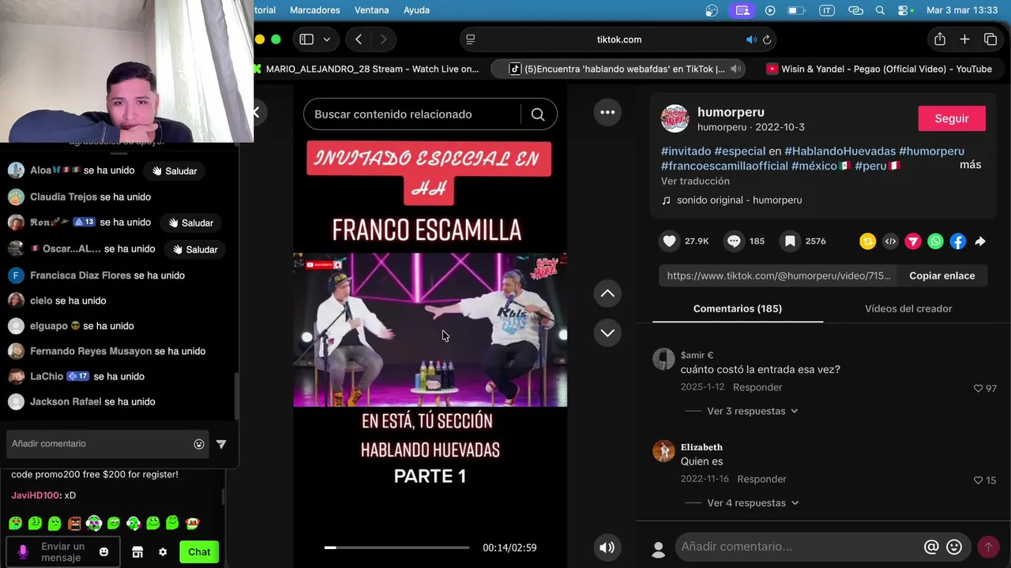Open the humorperu username link
Image resolution: width=1011 pixels, height=568 pixels.
click(731, 112)
